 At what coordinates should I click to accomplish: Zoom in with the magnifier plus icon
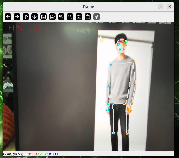[61, 17]
